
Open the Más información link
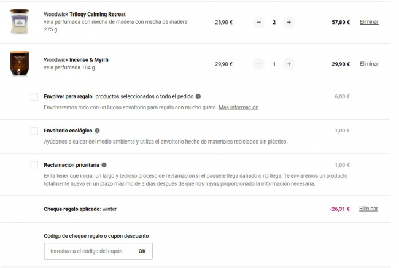[x=238, y=107]
